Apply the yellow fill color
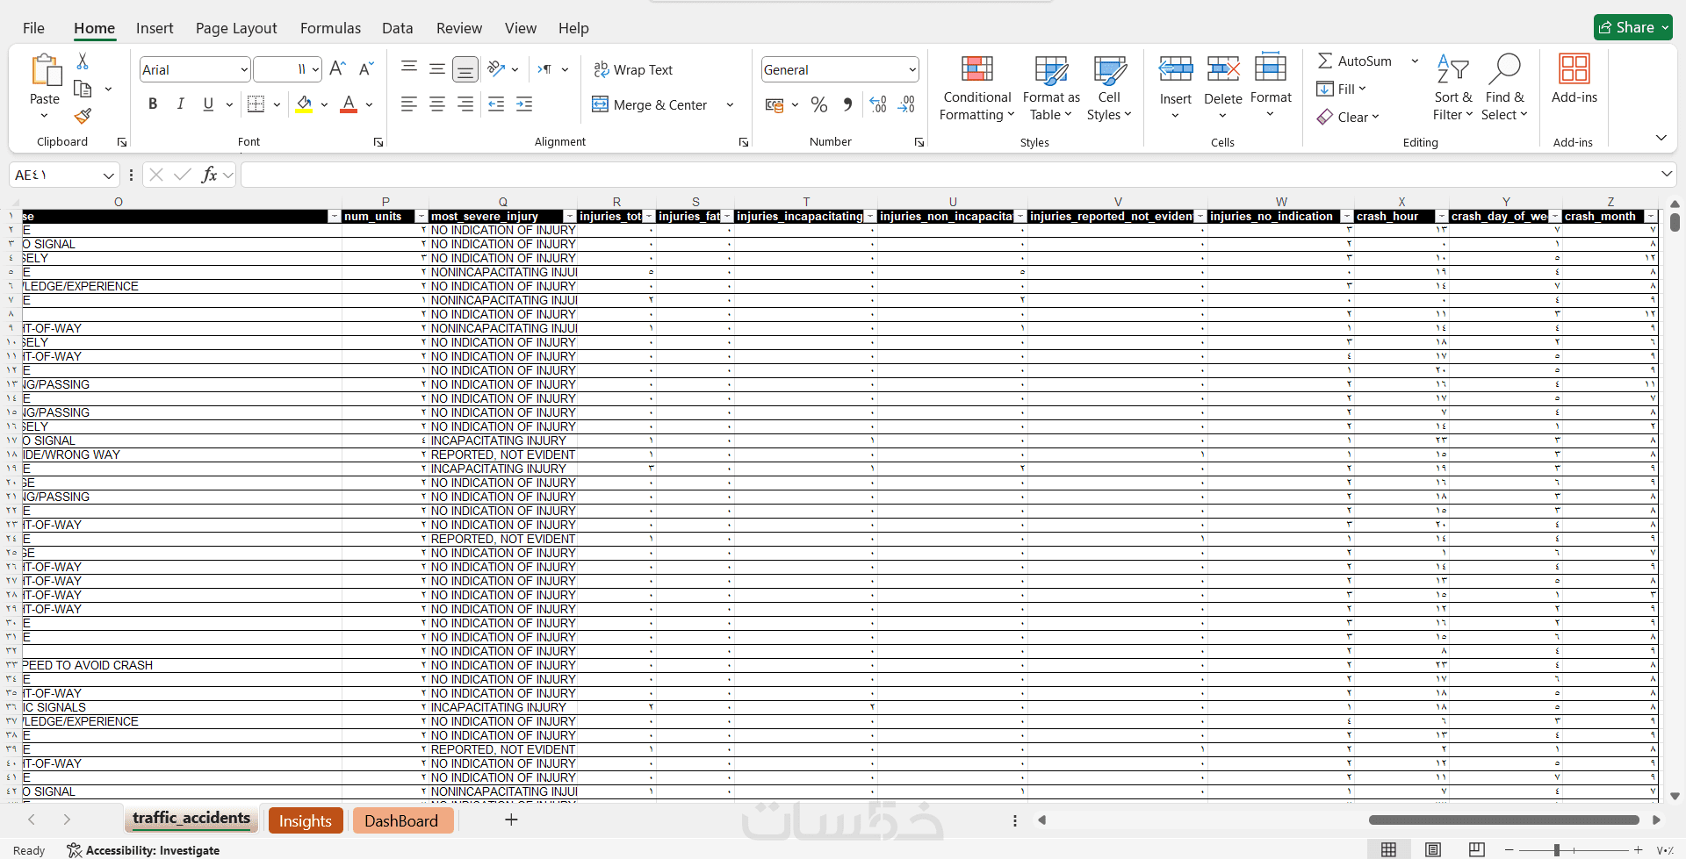This screenshot has width=1686, height=859. (x=304, y=104)
